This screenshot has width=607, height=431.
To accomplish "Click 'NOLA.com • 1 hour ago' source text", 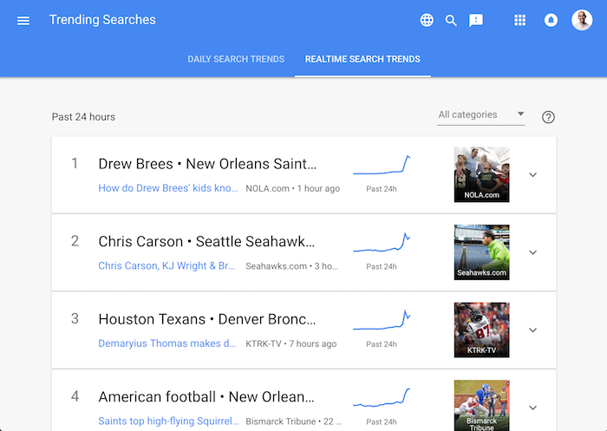I will tap(293, 188).
